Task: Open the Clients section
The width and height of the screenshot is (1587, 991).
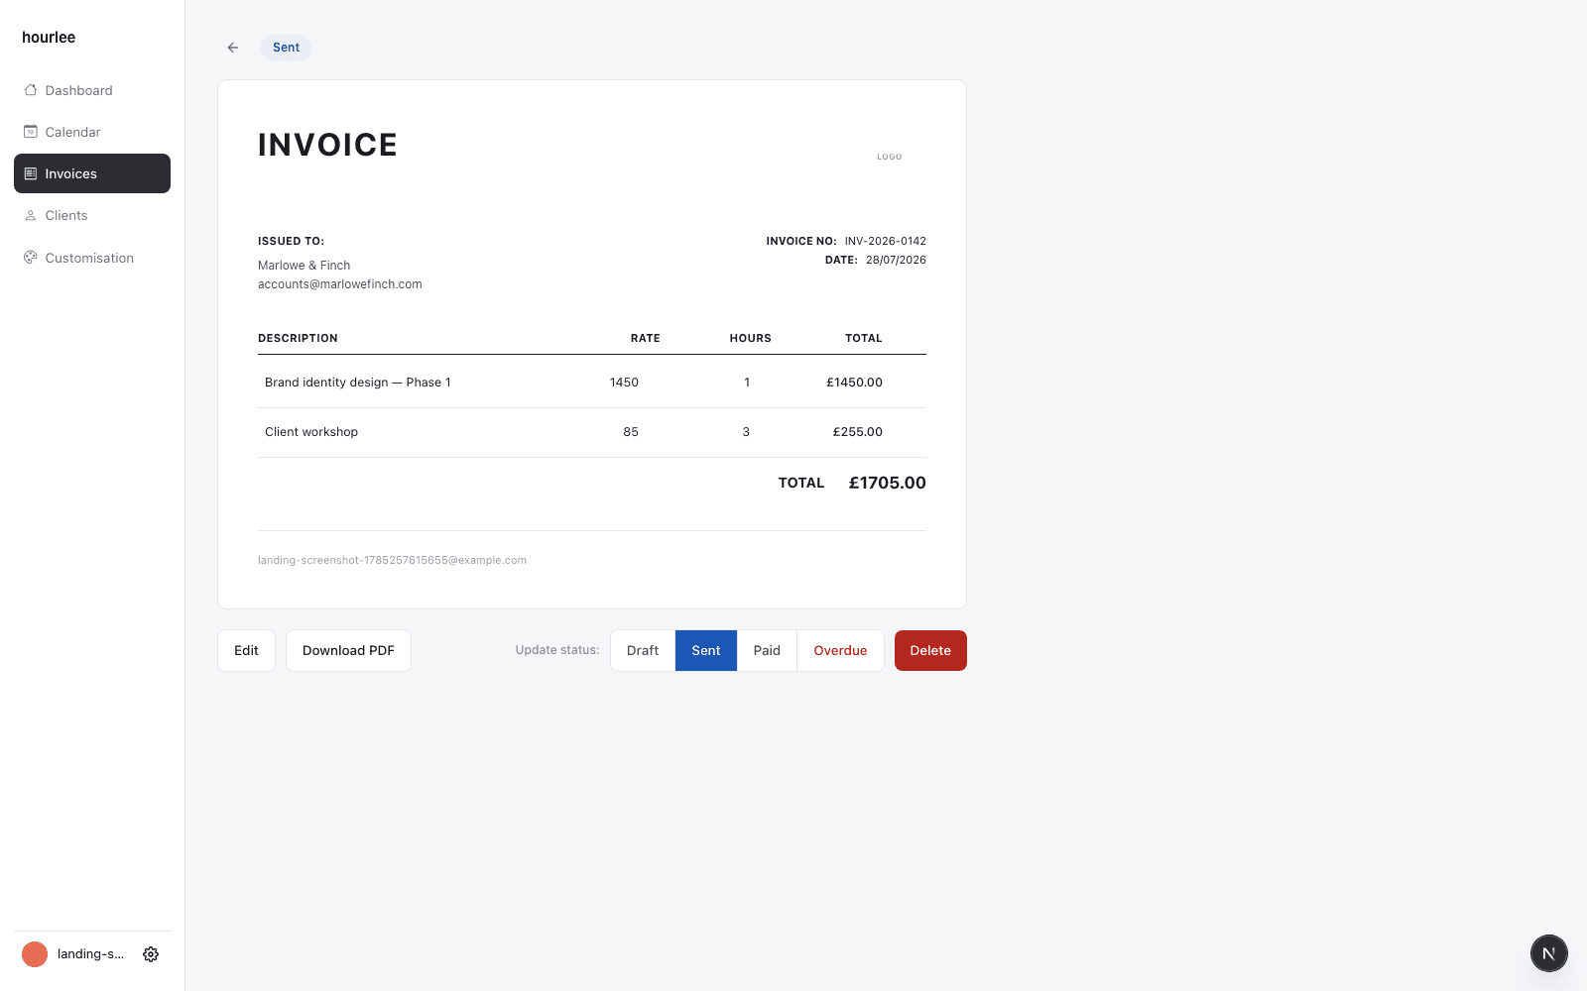Action: [92, 215]
